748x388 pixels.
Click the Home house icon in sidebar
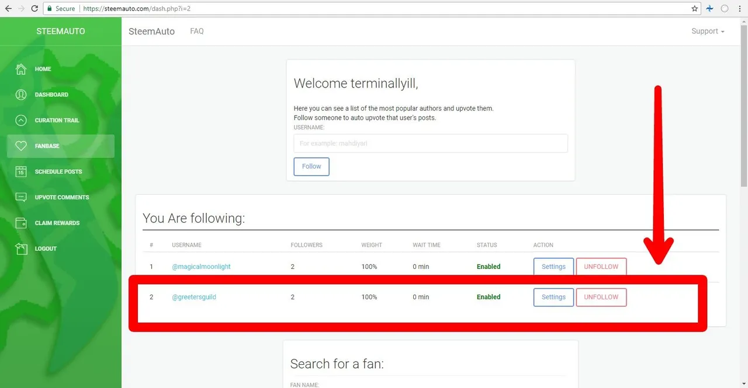tap(21, 69)
